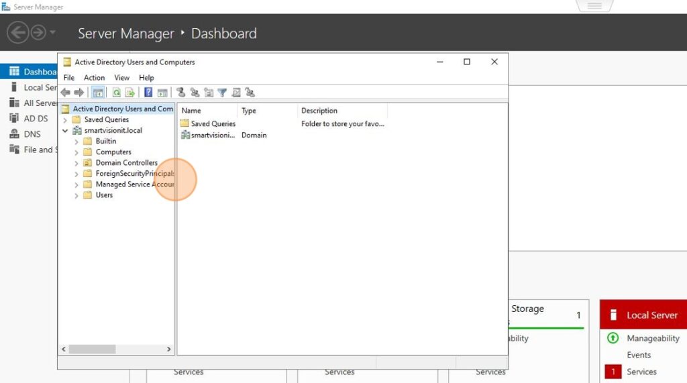Expand the Domain Controllers tree node

click(x=76, y=163)
